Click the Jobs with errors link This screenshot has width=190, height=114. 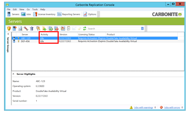[x=172, y=107]
